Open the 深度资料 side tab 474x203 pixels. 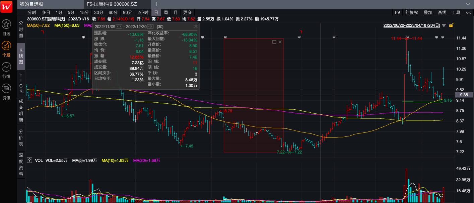[x=21, y=165]
